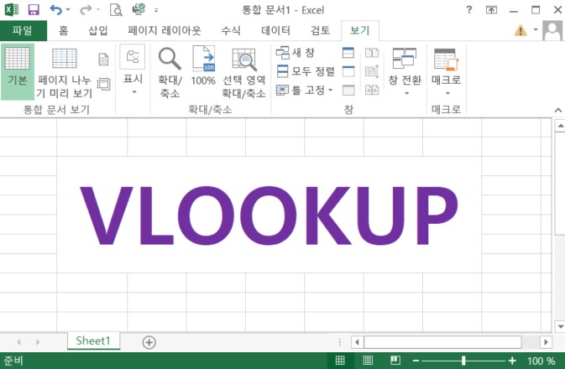Switch to Page Break Preview status bar
Image resolution: width=565 pixels, height=369 pixels.
point(395,361)
